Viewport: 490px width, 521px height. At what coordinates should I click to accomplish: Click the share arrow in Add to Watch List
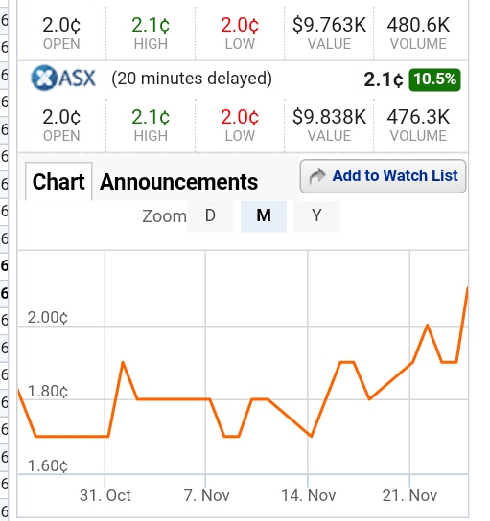(317, 176)
